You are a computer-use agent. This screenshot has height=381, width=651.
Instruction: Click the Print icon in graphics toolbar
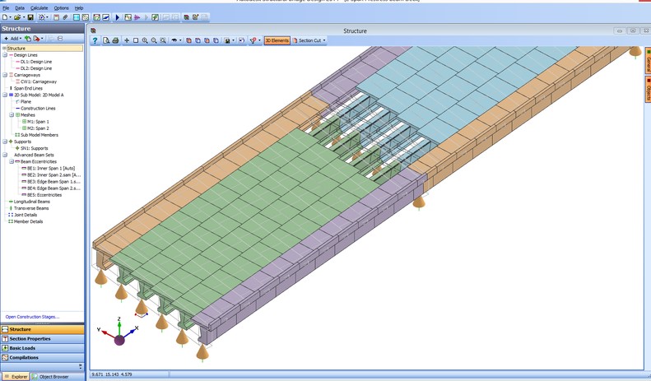click(x=115, y=40)
